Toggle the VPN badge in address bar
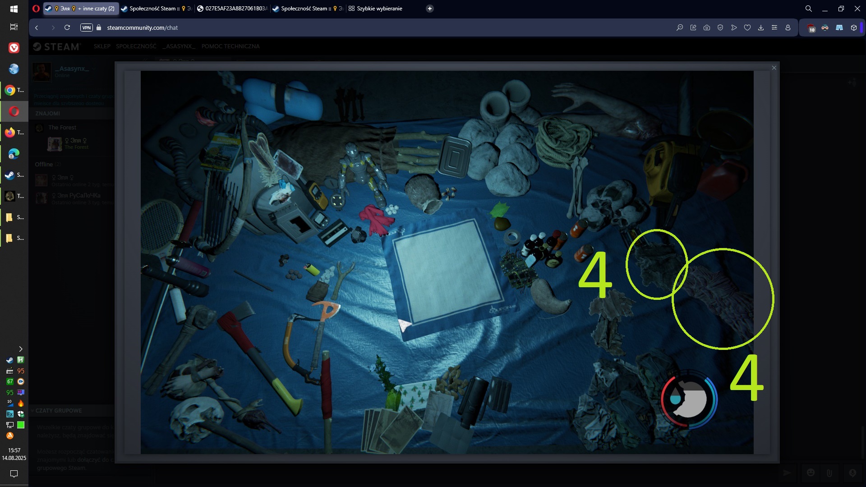The width and height of the screenshot is (866, 487). (86, 28)
